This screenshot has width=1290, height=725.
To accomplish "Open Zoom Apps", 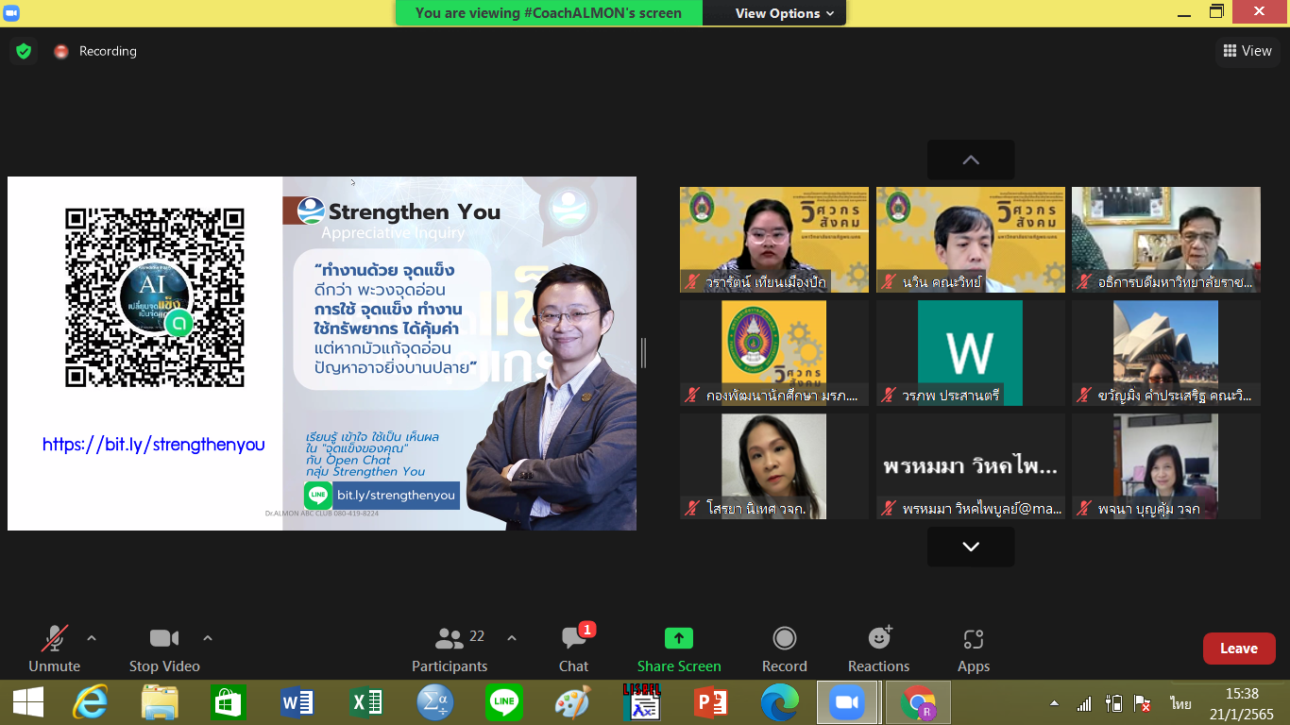I will pyautogui.click(x=974, y=649).
